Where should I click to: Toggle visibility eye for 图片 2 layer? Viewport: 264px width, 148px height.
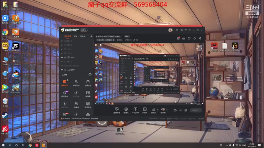(62, 41)
